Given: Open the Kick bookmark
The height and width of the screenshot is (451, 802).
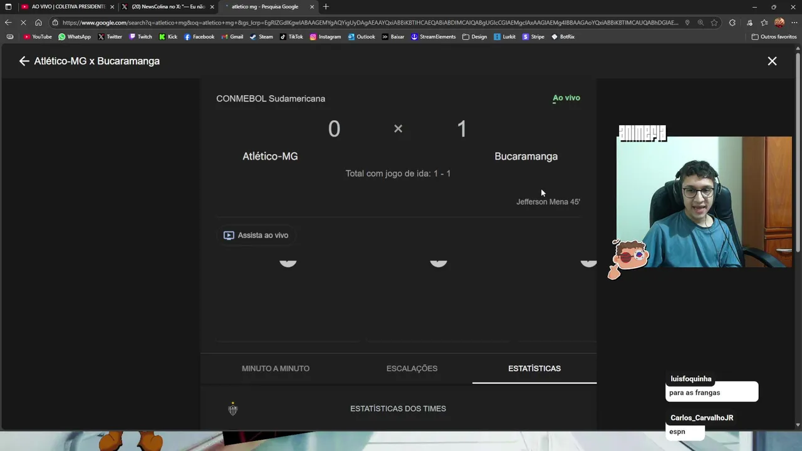Looking at the screenshot, I should (x=168, y=37).
